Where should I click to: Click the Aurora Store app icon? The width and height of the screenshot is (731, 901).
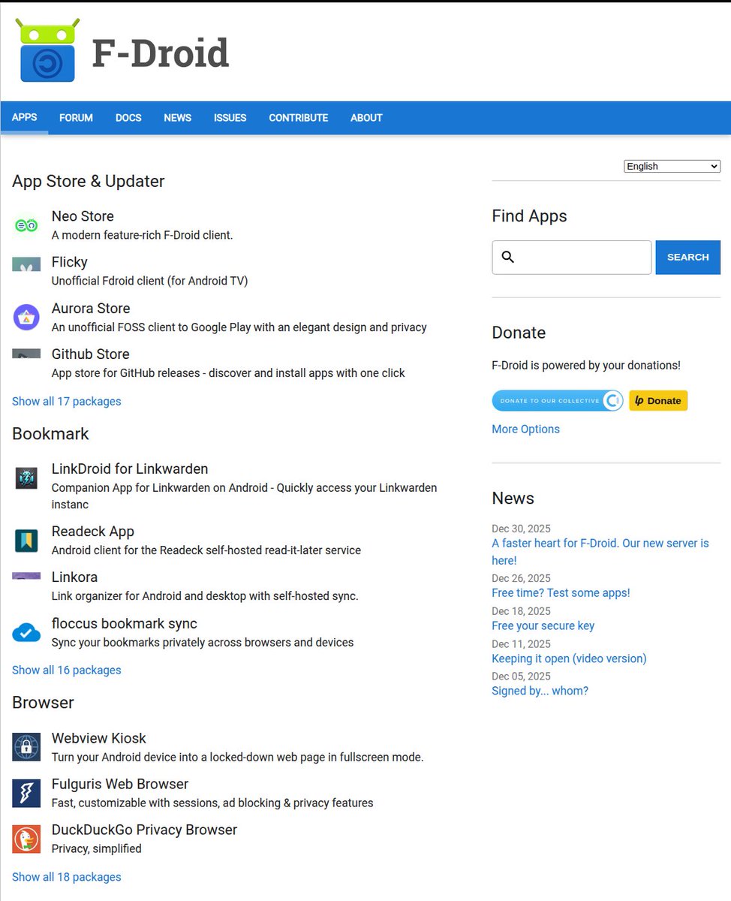[x=26, y=317]
